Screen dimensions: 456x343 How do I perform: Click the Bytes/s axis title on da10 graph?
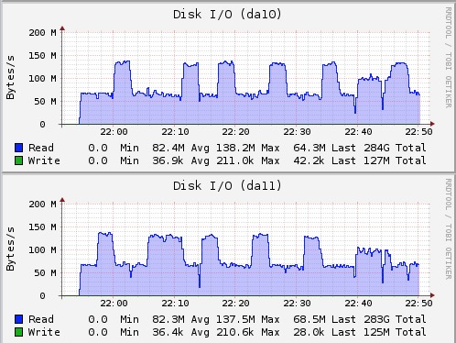(x=10, y=77)
